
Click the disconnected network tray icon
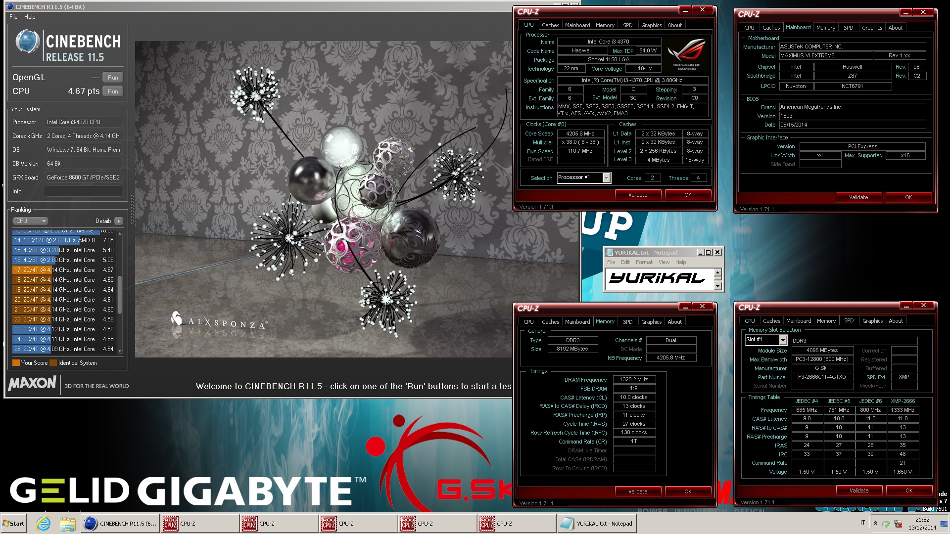898,524
